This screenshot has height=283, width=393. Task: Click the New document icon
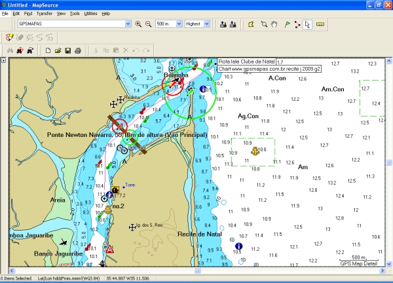pyautogui.click(x=48, y=50)
